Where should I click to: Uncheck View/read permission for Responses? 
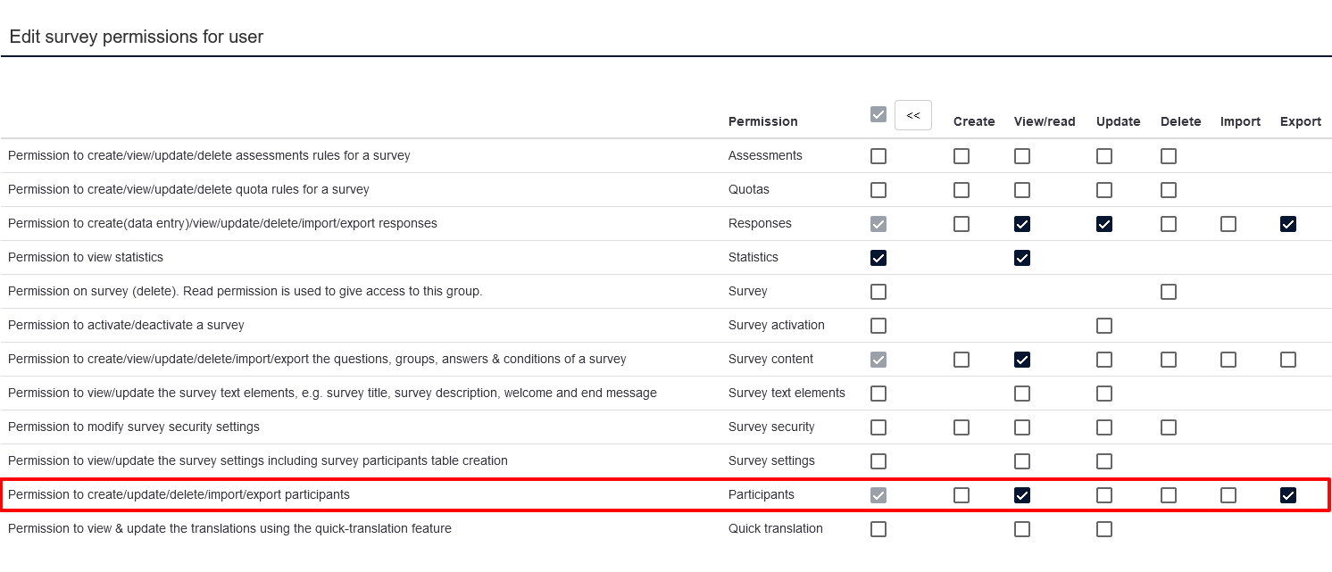1022,224
